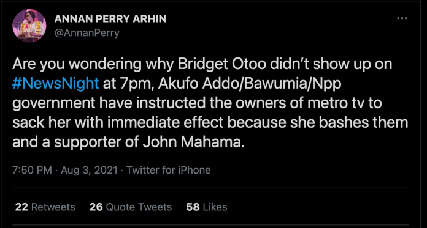Click the words sack her in tweet

42,123
